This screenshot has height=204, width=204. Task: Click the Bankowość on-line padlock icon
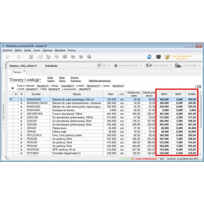[116, 65]
